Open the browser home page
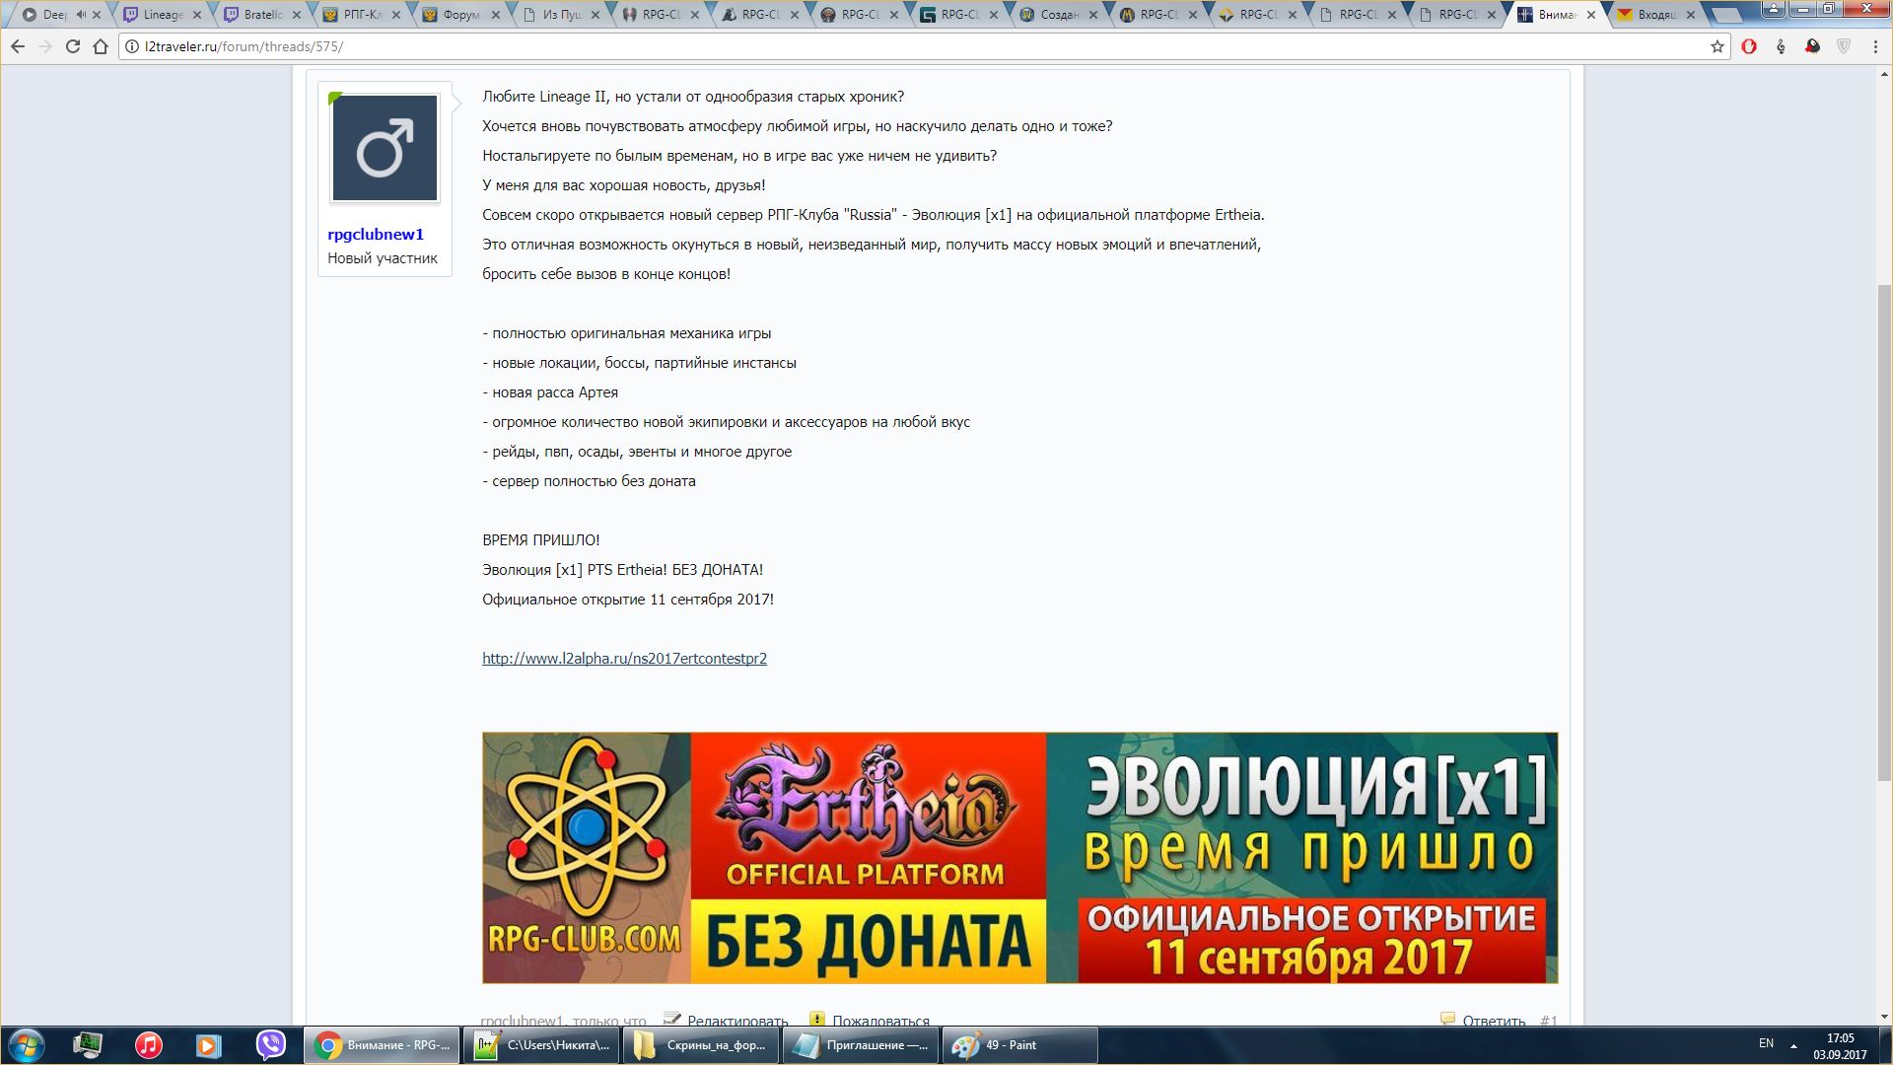Image resolution: width=1893 pixels, height=1065 pixels. click(101, 46)
